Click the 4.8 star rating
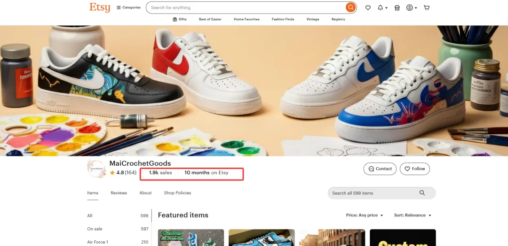508x246 pixels. coord(123,173)
